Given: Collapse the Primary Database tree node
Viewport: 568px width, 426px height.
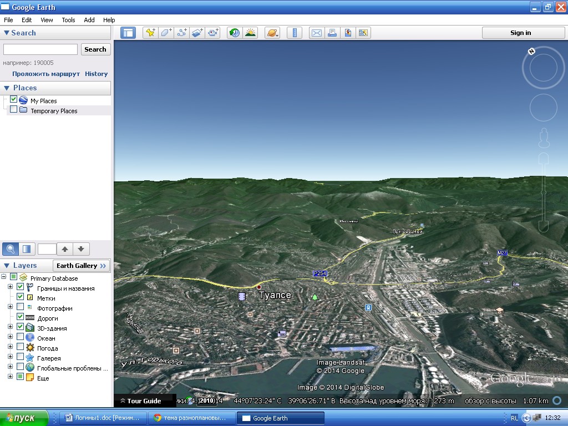Looking at the screenshot, I should [x=4, y=277].
